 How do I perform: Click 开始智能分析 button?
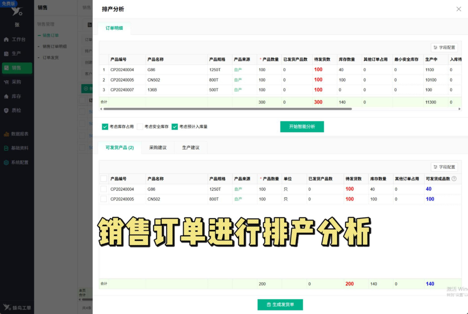point(302,127)
